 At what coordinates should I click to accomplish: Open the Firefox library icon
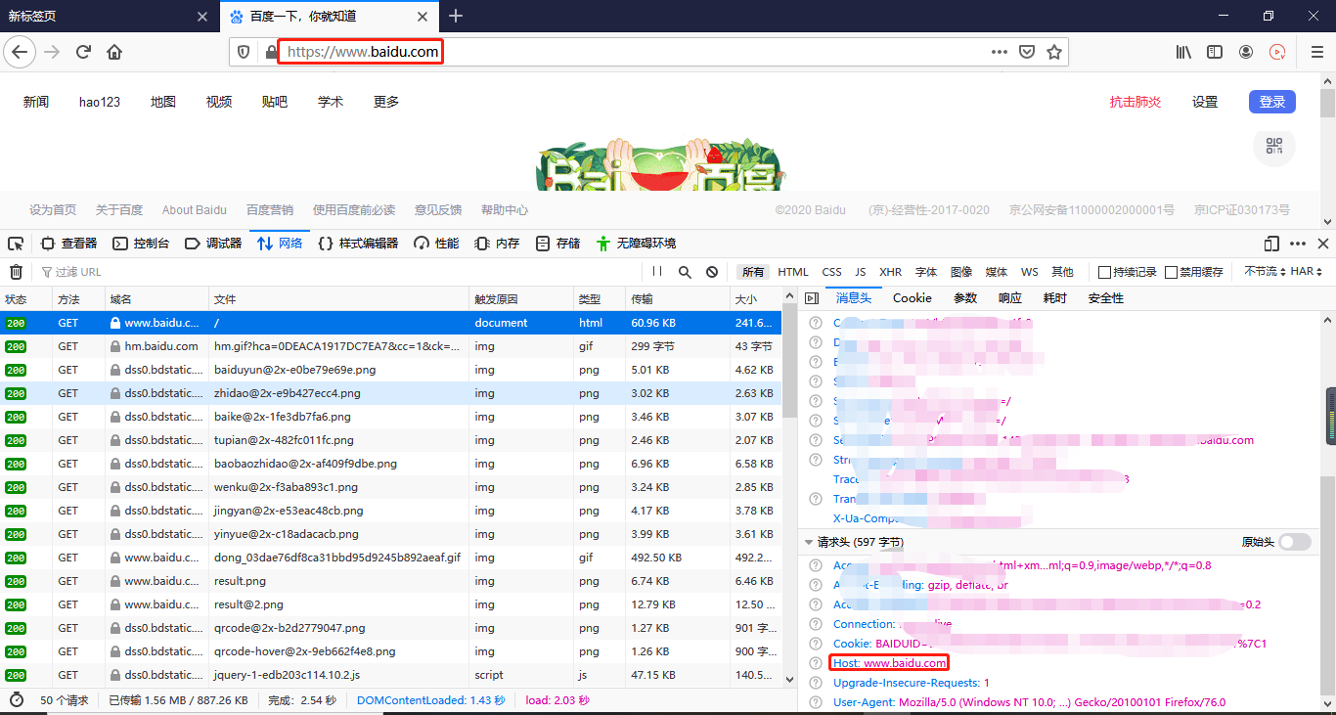point(1183,52)
